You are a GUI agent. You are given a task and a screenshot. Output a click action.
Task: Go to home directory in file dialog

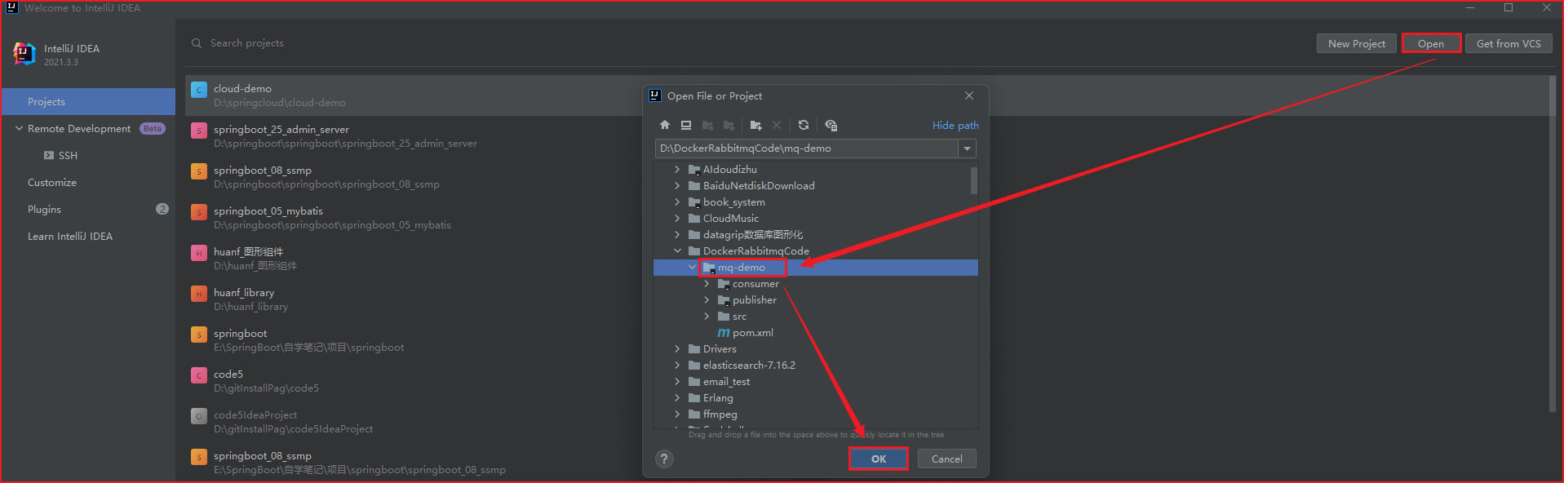[x=665, y=125]
